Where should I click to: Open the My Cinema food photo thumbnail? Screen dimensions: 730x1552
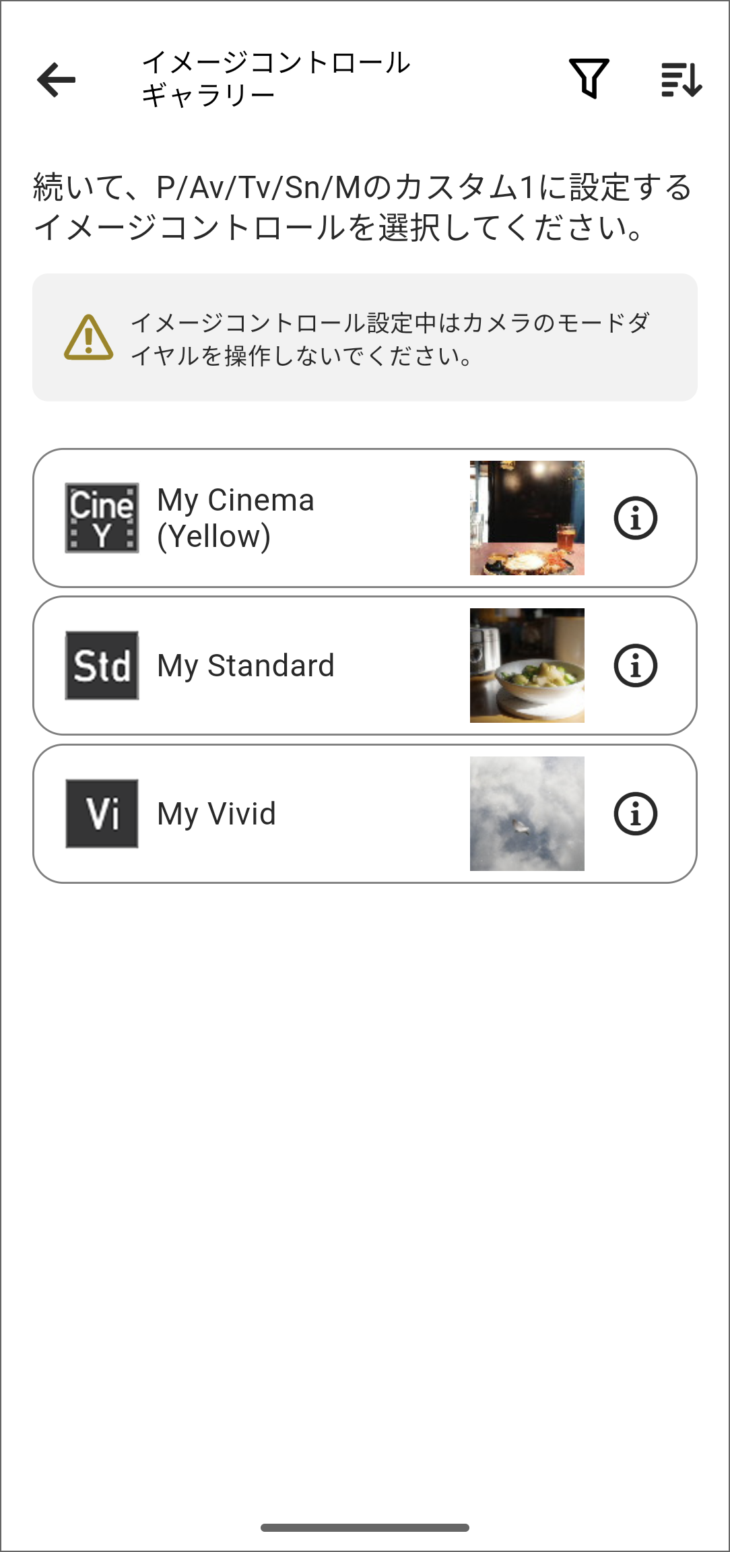point(527,518)
